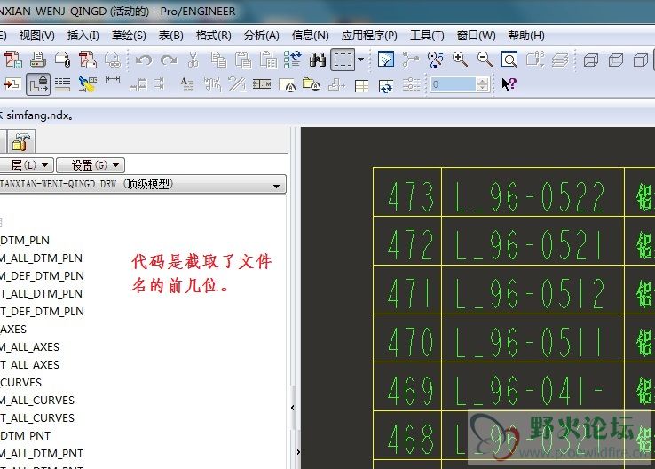Select the T_ALL_AXES layer
Viewport: 655px width, 469px height.
click(x=29, y=365)
